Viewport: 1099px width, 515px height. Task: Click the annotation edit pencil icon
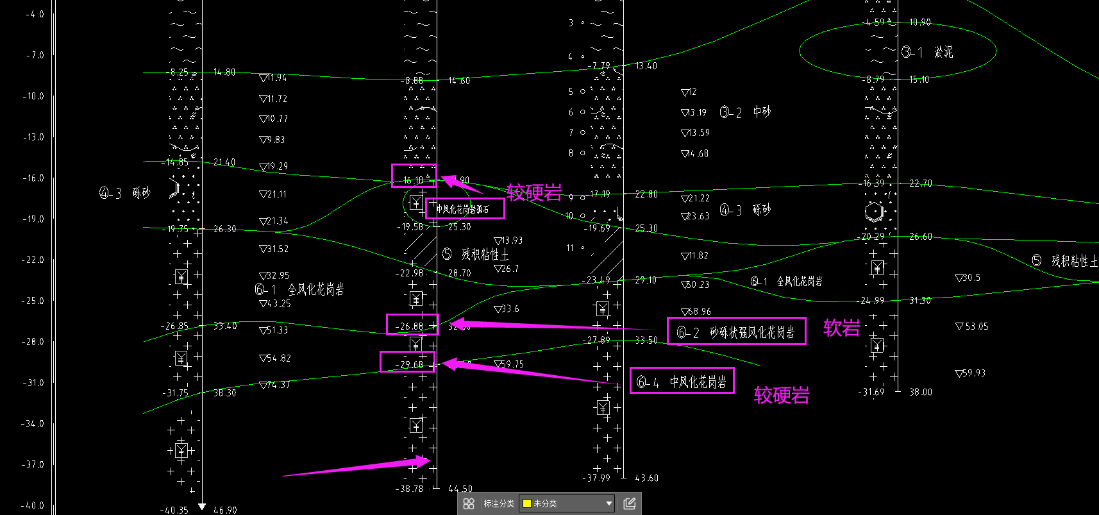[x=629, y=503]
